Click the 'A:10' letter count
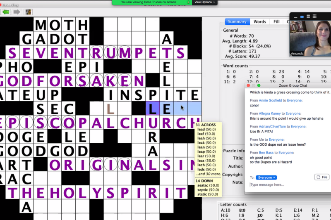Image resolution: width=331 pixels, height=220 pixels. tap(225, 210)
